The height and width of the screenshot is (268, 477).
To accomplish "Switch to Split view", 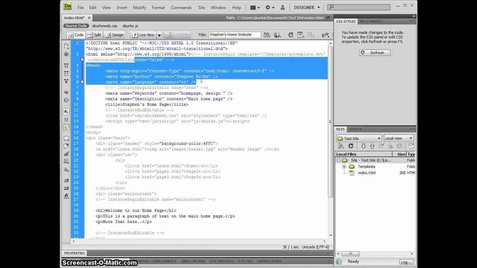I will coord(94,35).
